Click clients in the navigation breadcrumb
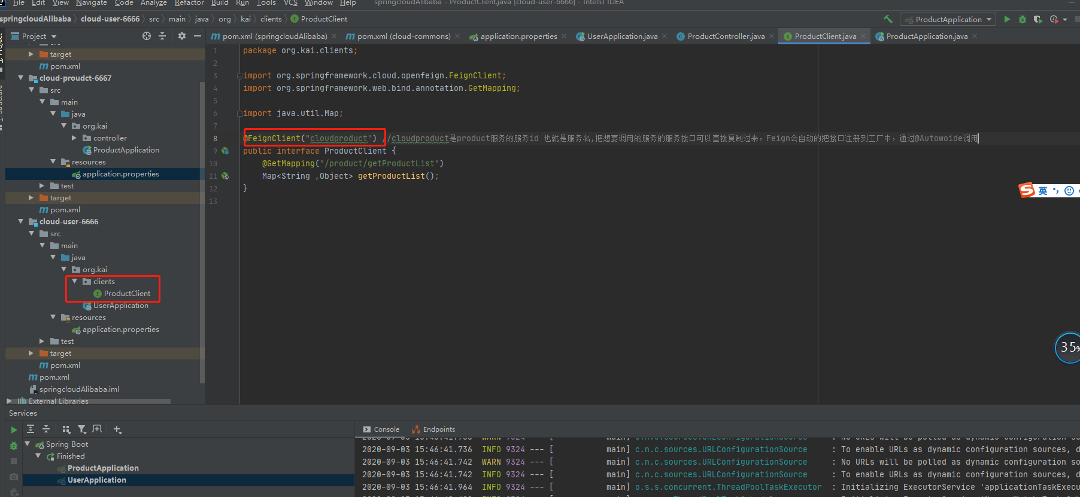The image size is (1080, 497). (271, 19)
